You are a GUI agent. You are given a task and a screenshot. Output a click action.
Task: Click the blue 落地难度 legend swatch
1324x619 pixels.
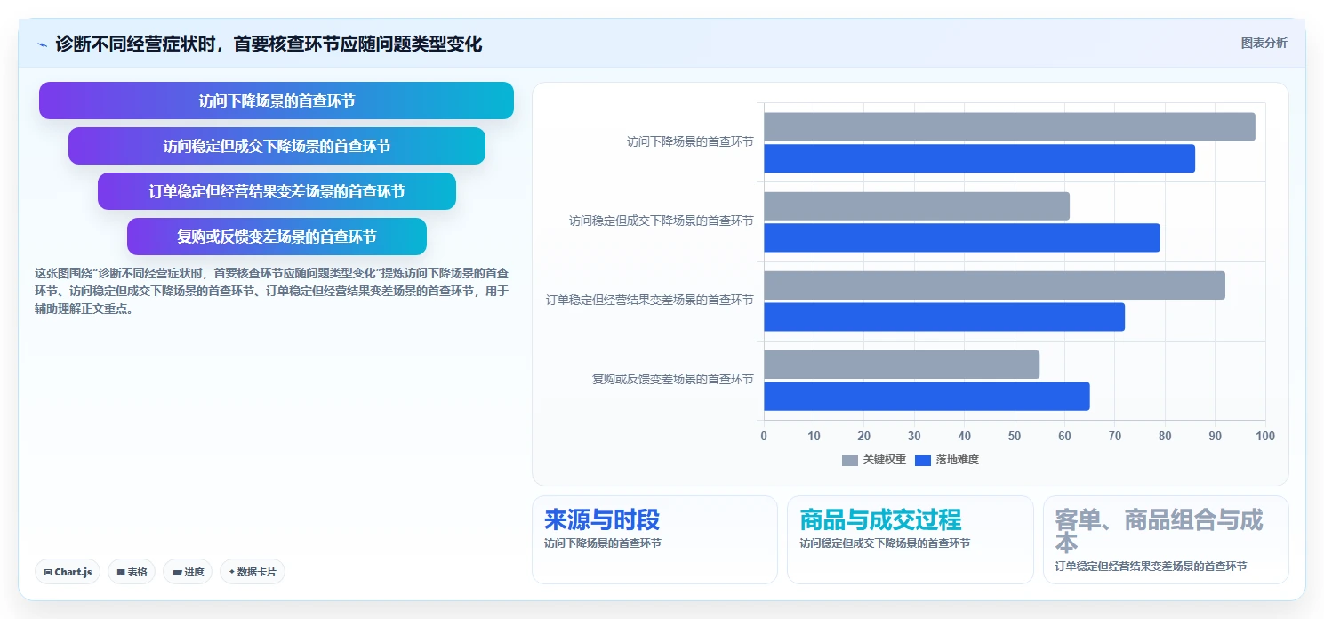923,460
